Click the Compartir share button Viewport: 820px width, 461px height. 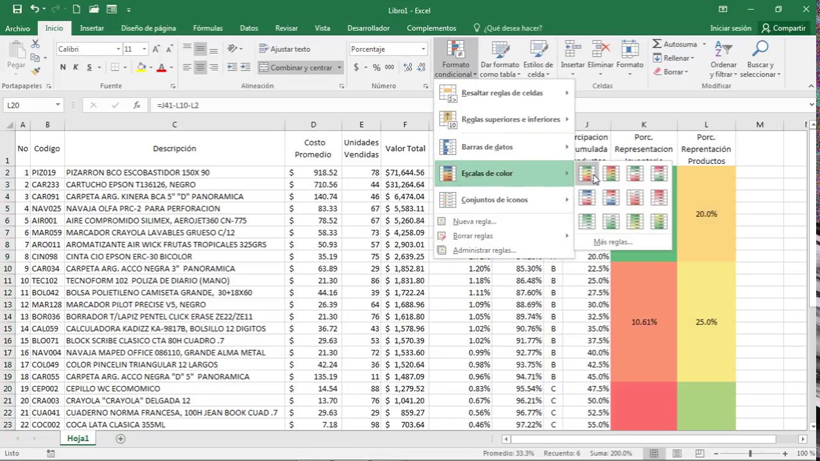783,28
